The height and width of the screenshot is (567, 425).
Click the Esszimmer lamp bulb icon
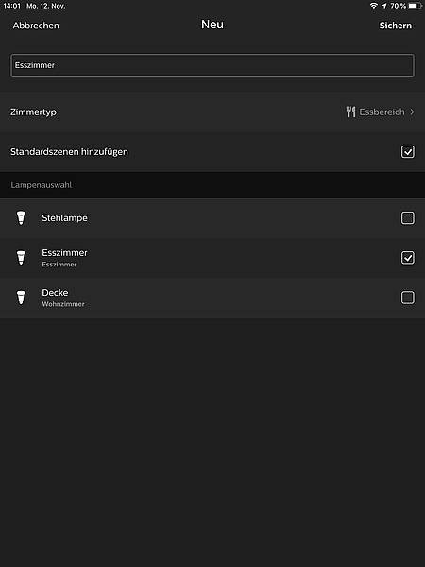tap(21, 258)
